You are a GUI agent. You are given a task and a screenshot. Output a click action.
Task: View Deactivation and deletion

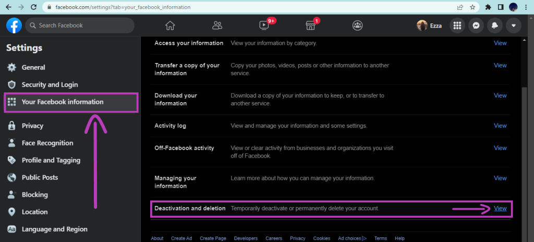point(500,208)
